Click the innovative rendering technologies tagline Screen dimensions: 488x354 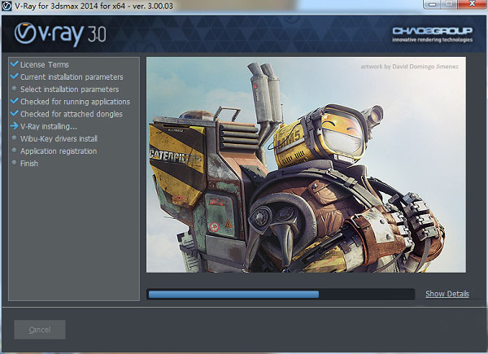click(433, 40)
